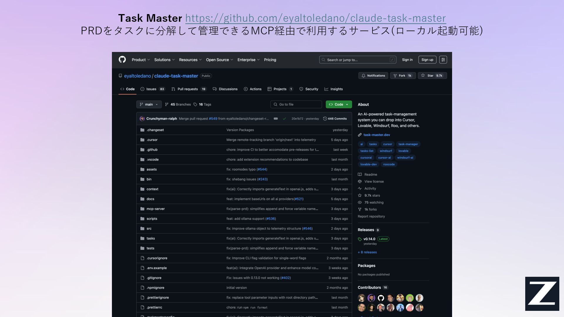Click the Contributors 16 heading
Image resolution: width=564 pixels, height=317 pixels.
tap(373, 287)
